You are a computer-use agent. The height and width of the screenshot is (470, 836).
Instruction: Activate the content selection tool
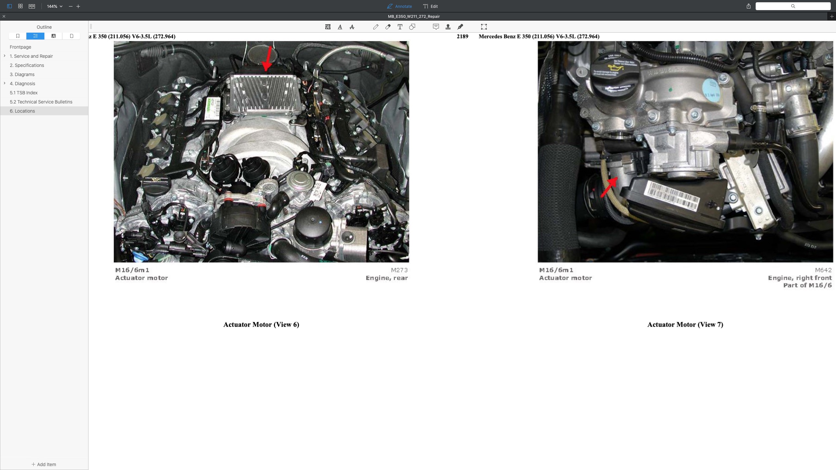(483, 27)
